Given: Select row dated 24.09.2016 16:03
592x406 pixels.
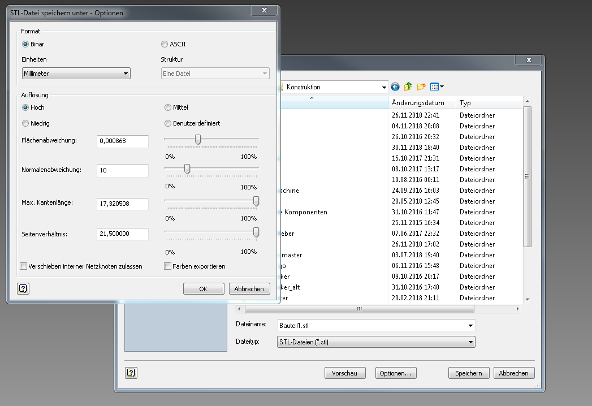Looking at the screenshot, I should (401, 191).
